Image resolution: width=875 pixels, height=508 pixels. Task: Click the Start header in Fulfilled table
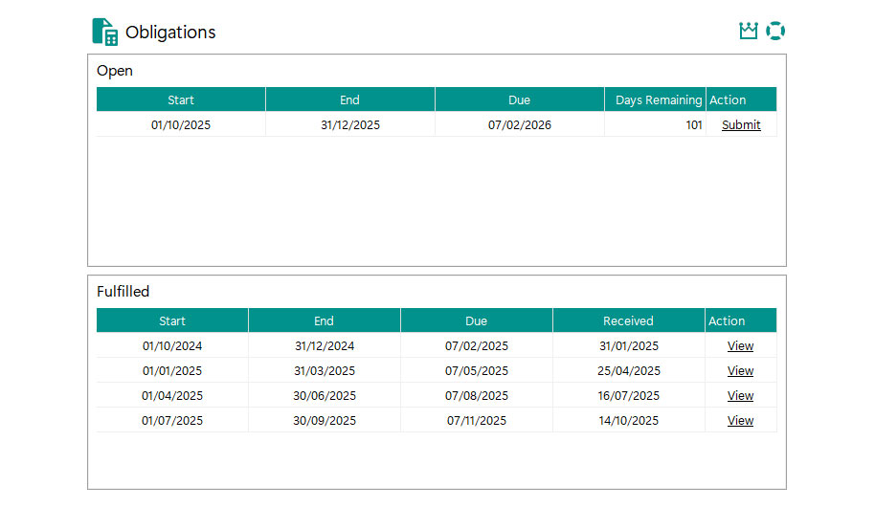click(x=172, y=321)
